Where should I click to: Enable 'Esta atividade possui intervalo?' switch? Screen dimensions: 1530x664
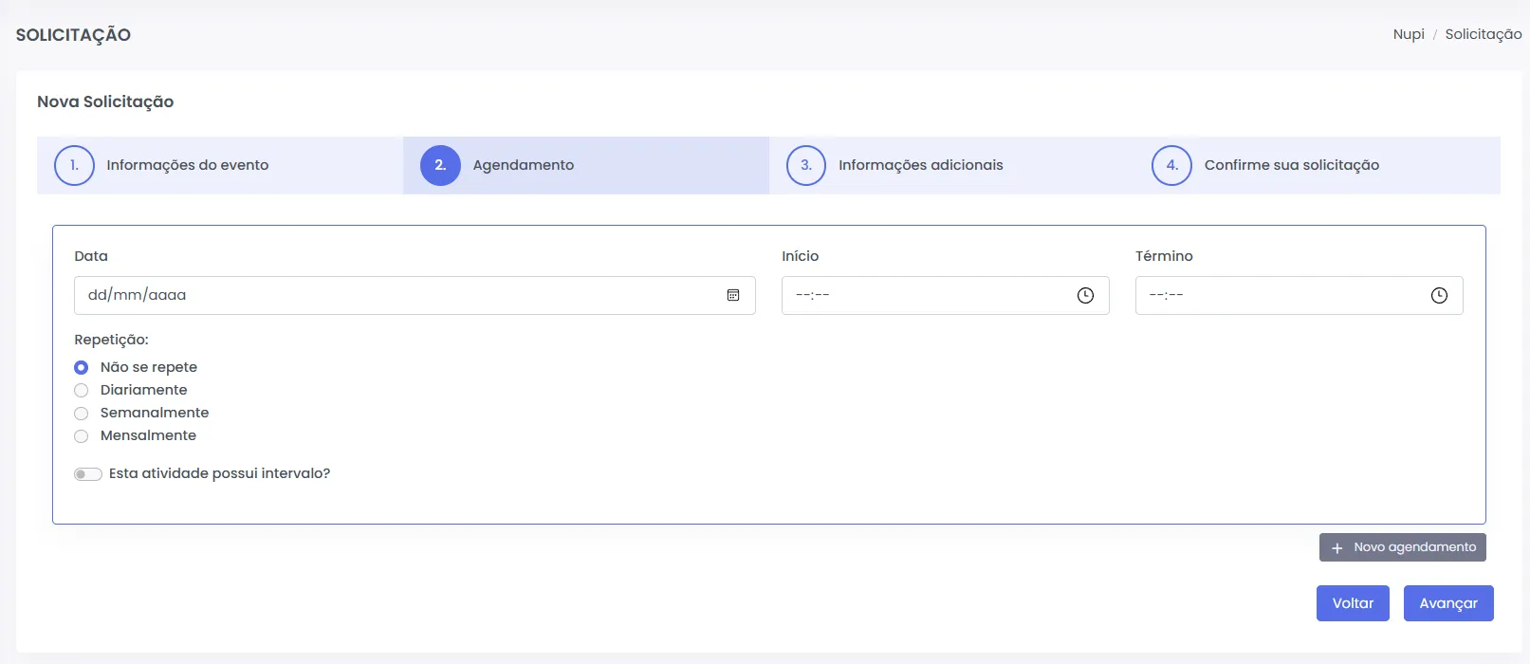coord(88,474)
